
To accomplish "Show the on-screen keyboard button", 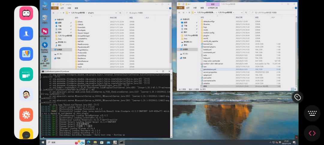I will 312,113.
